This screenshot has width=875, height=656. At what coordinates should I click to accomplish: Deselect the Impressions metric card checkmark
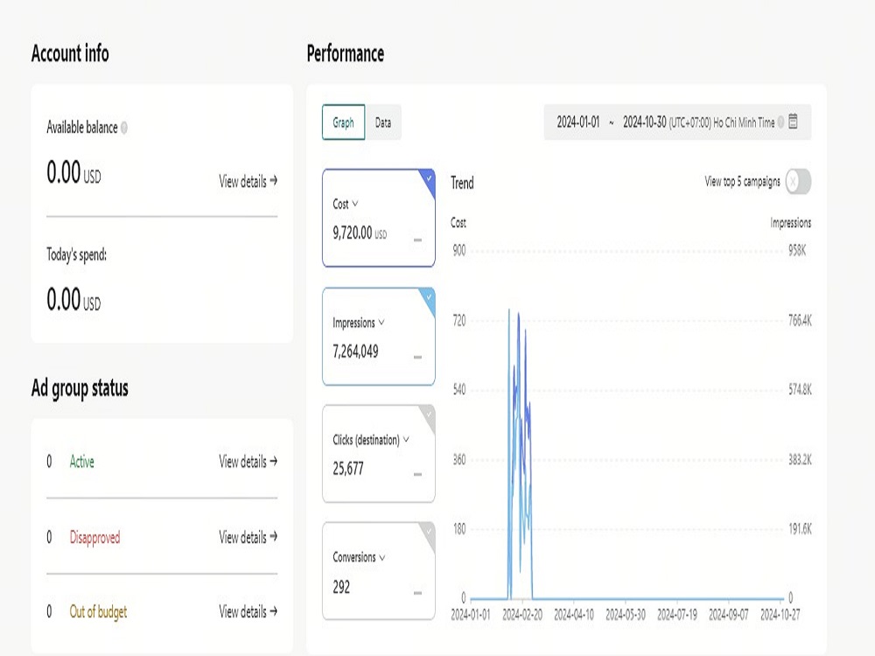click(x=429, y=297)
